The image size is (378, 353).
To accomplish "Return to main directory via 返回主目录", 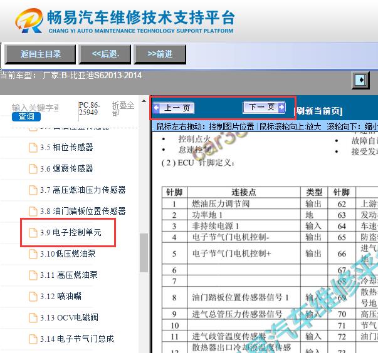I will pyautogui.click(x=40, y=54).
